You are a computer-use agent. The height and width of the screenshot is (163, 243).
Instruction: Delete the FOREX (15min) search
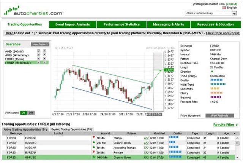[44, 58]
